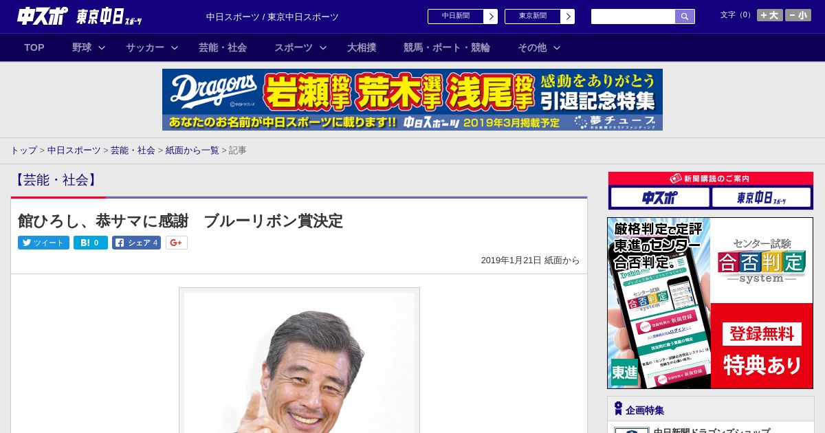Open 芸能・社会 breadcrumb link
This screenshot has width=825, height=433.
(x=133, y=150)
